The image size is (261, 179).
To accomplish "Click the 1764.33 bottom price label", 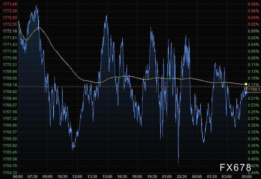I will 10,173.
